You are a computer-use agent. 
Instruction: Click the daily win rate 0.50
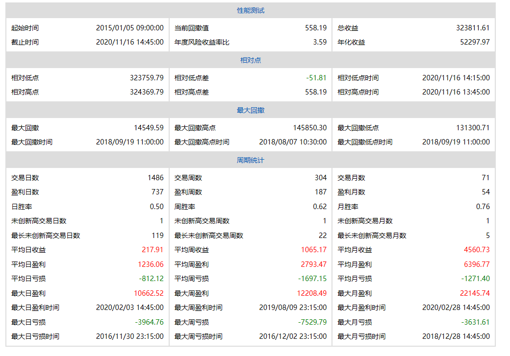click(x=156, y=207)
